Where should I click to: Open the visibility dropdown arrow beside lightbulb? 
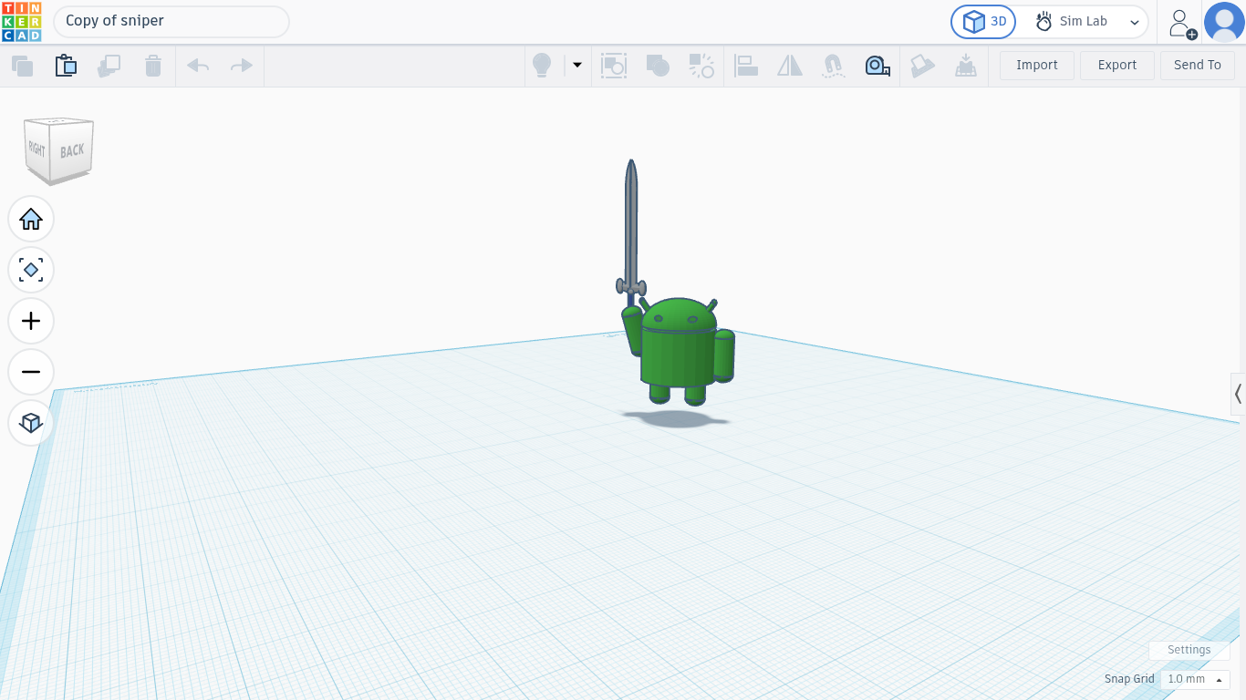click(576, 66)
